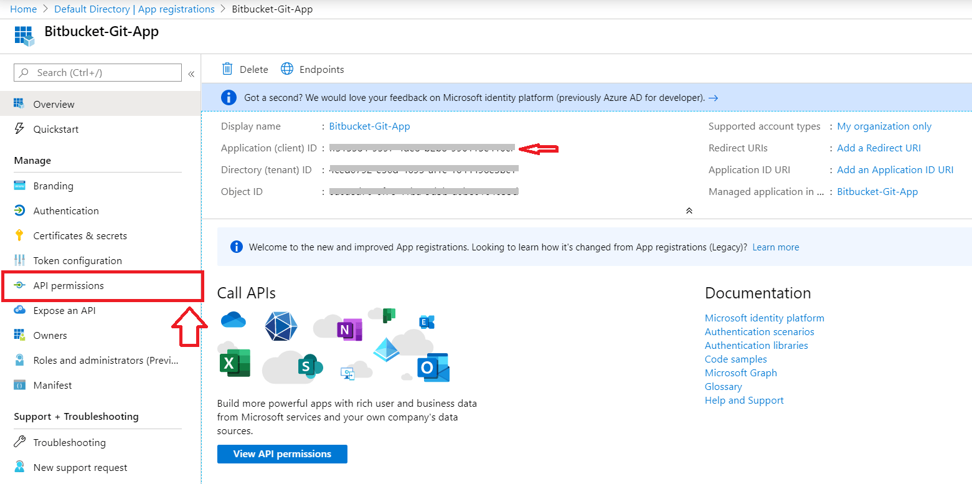Image resolution: width=972 pixels, height=484 pixels.
Task: Click the Delete trash can icon
Action: [227, 69]
